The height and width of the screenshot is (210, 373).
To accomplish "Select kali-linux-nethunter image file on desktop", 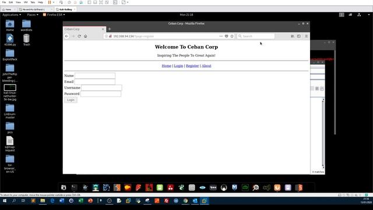I will (10, 93).
